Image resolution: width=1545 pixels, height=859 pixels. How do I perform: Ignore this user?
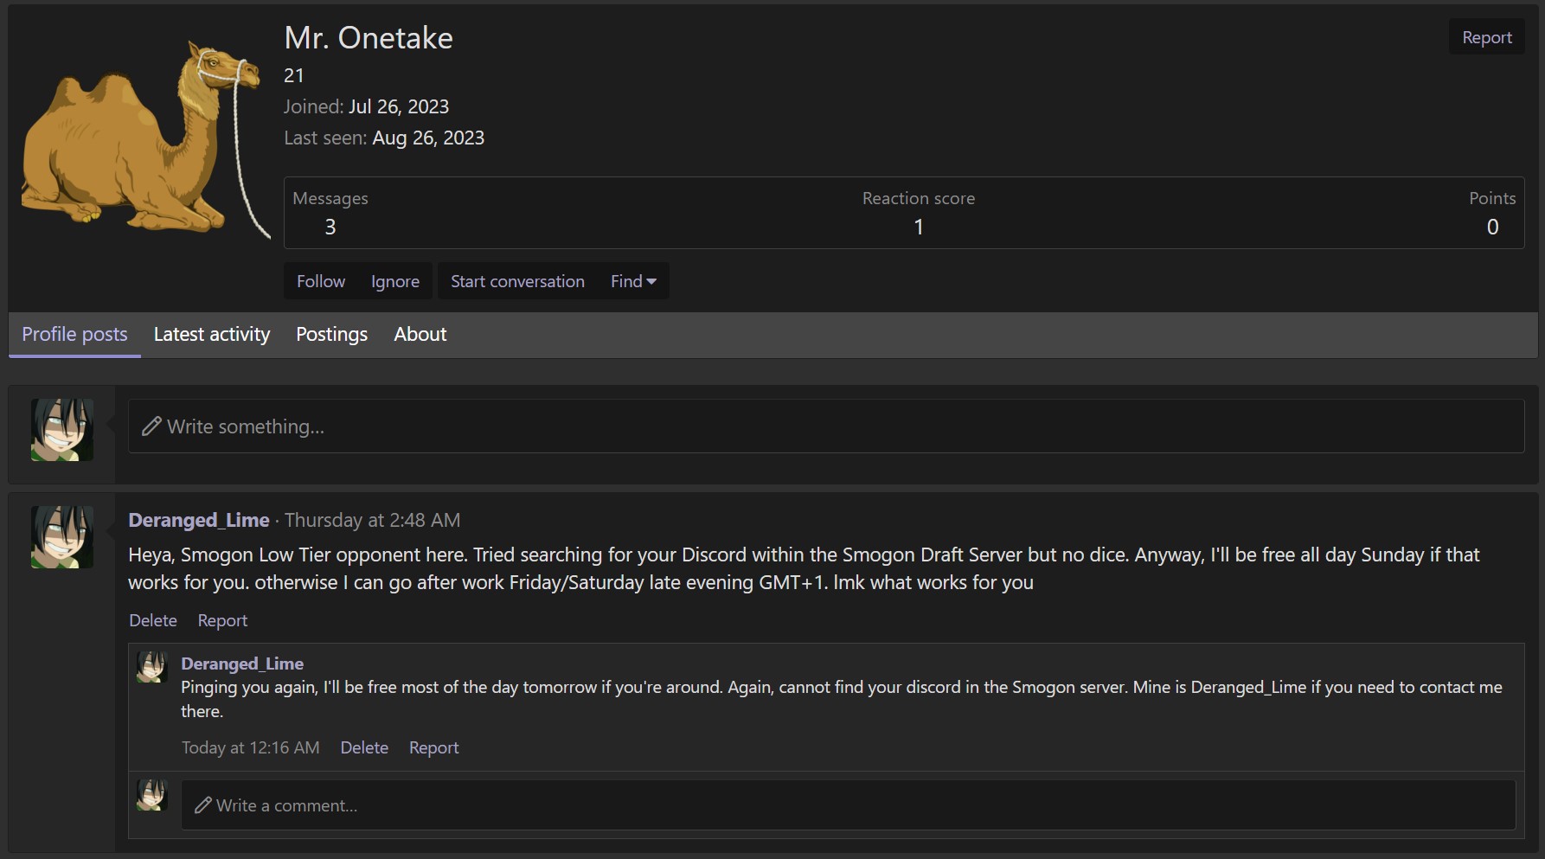(395, 281)
